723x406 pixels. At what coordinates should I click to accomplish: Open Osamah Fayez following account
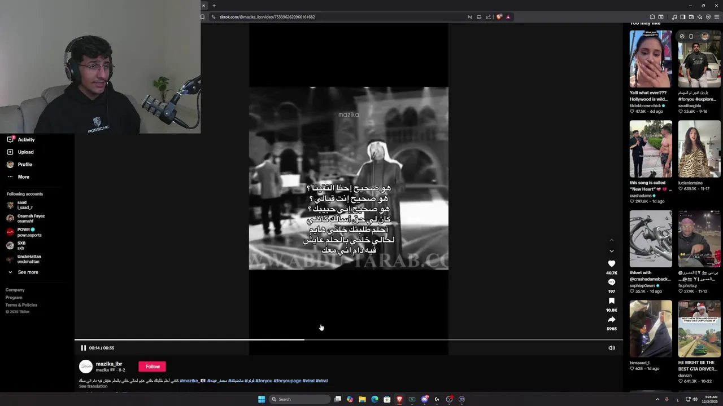tap(25, 218)
